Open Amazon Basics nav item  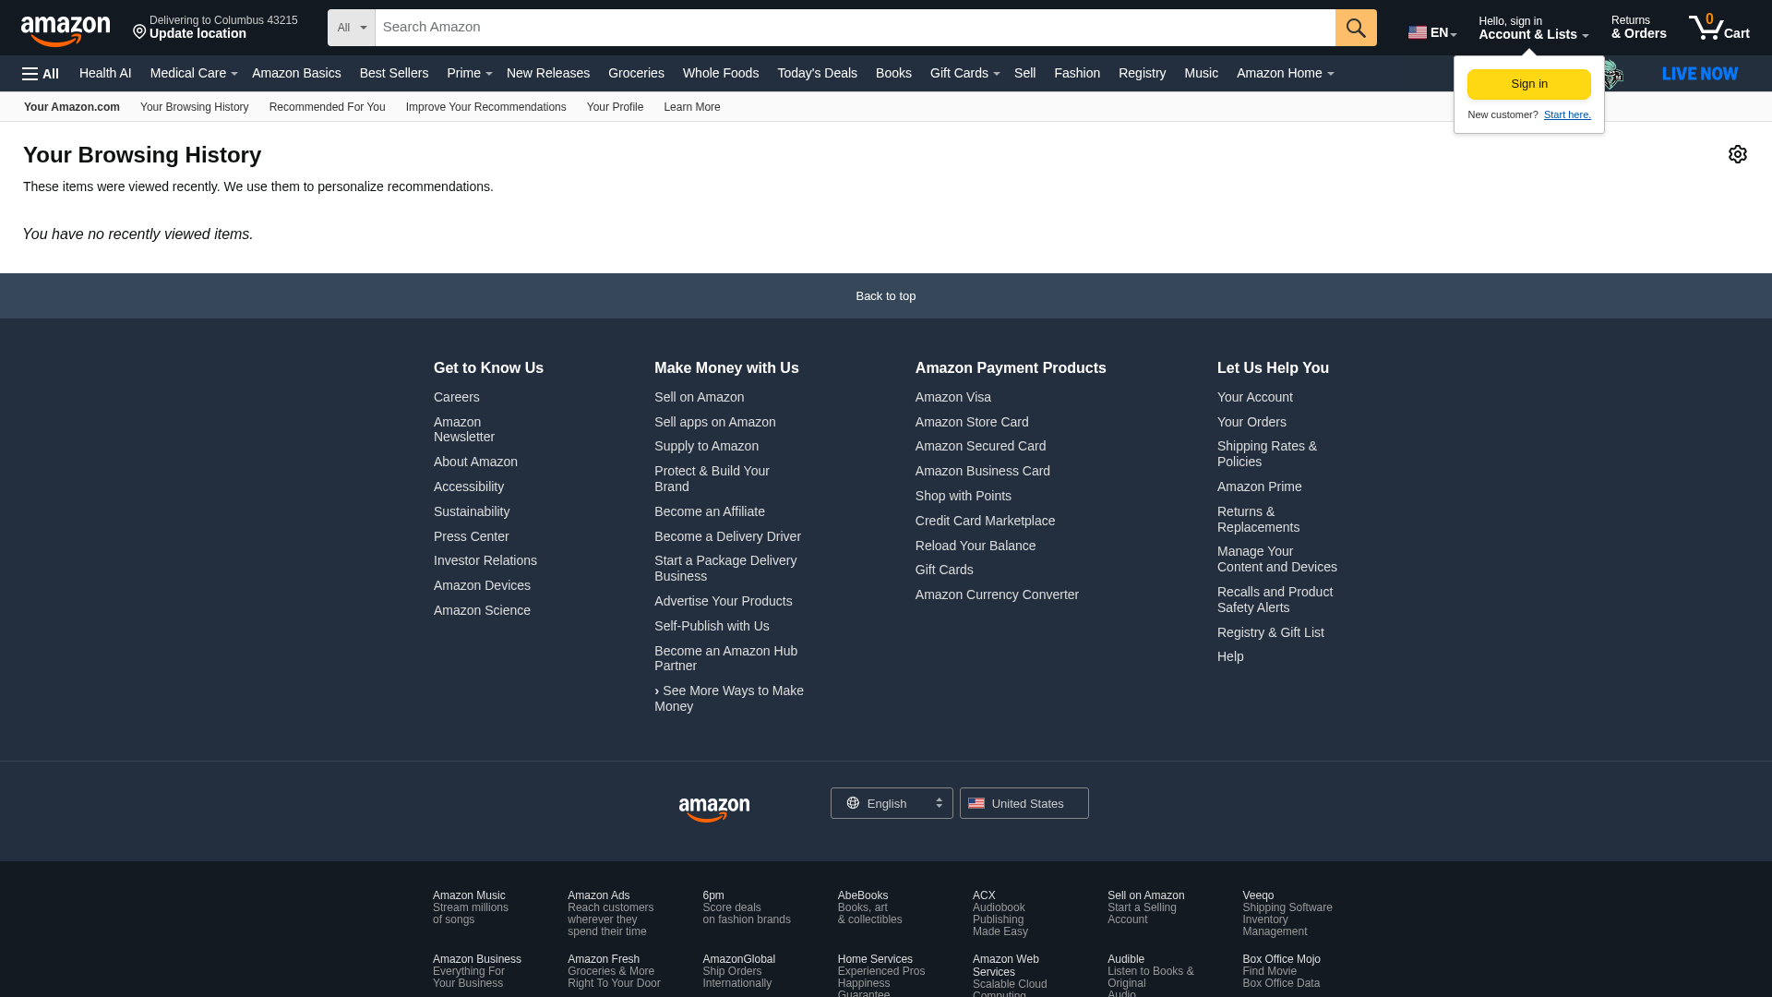click(296, 73)
